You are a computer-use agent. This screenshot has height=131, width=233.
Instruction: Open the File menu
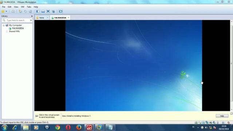(4, 7)
